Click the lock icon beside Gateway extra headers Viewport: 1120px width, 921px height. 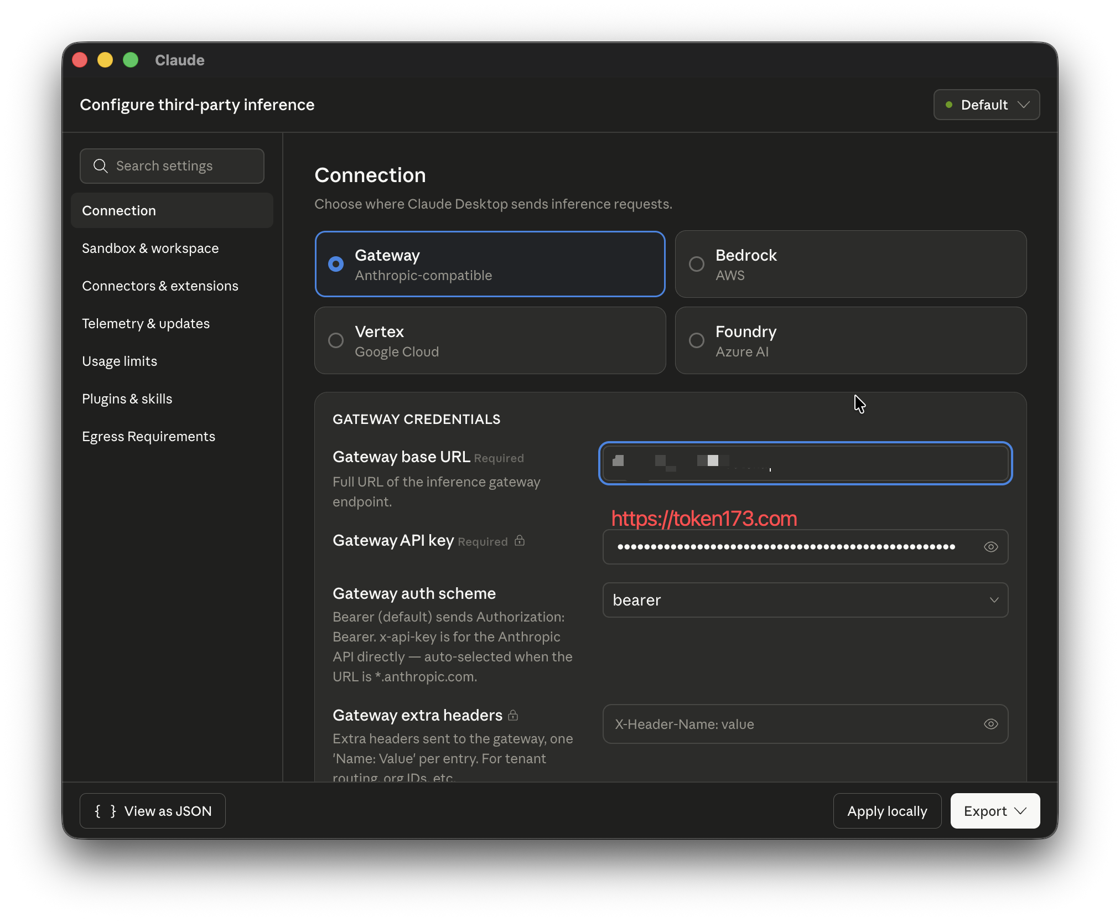[x=513, y=715]
